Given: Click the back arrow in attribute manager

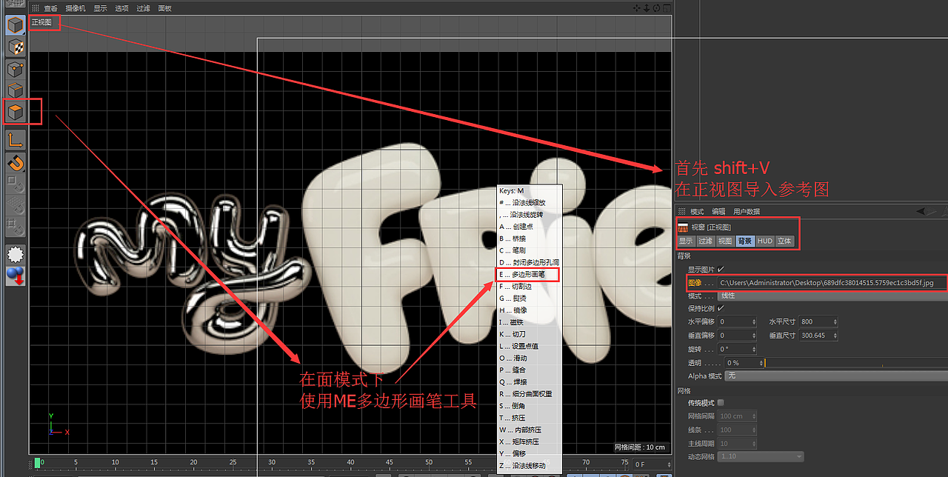Looking at the screenshot, I should click(x=921, y=211).
